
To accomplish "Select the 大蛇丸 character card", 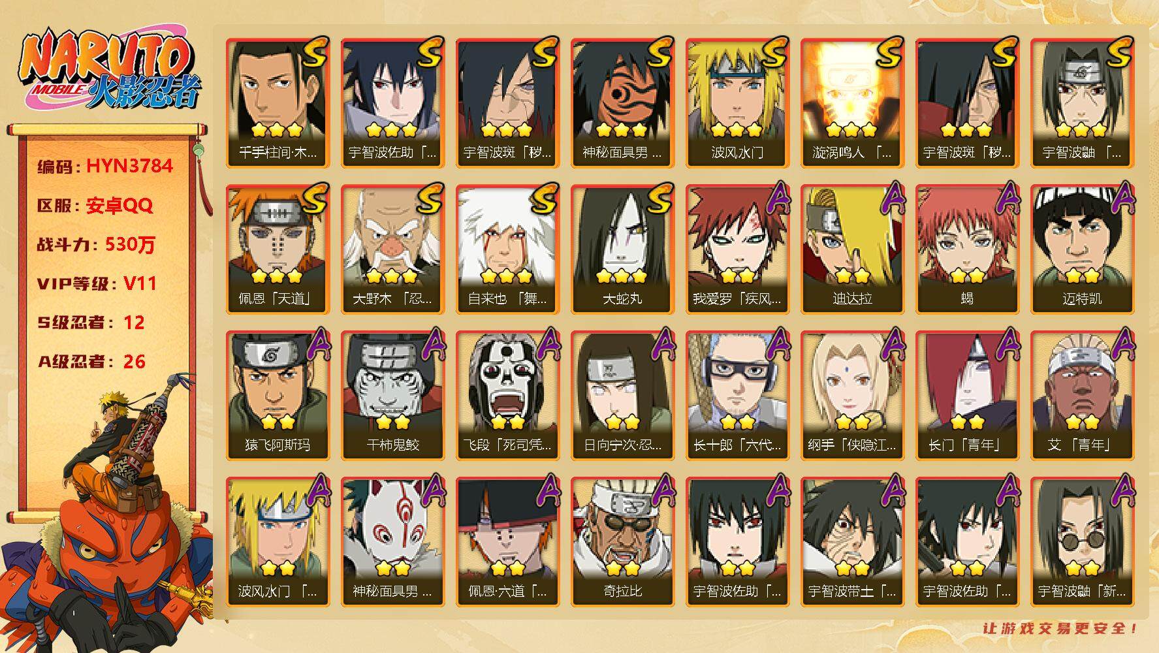I will pyautogui.click(x=622, y=249).
